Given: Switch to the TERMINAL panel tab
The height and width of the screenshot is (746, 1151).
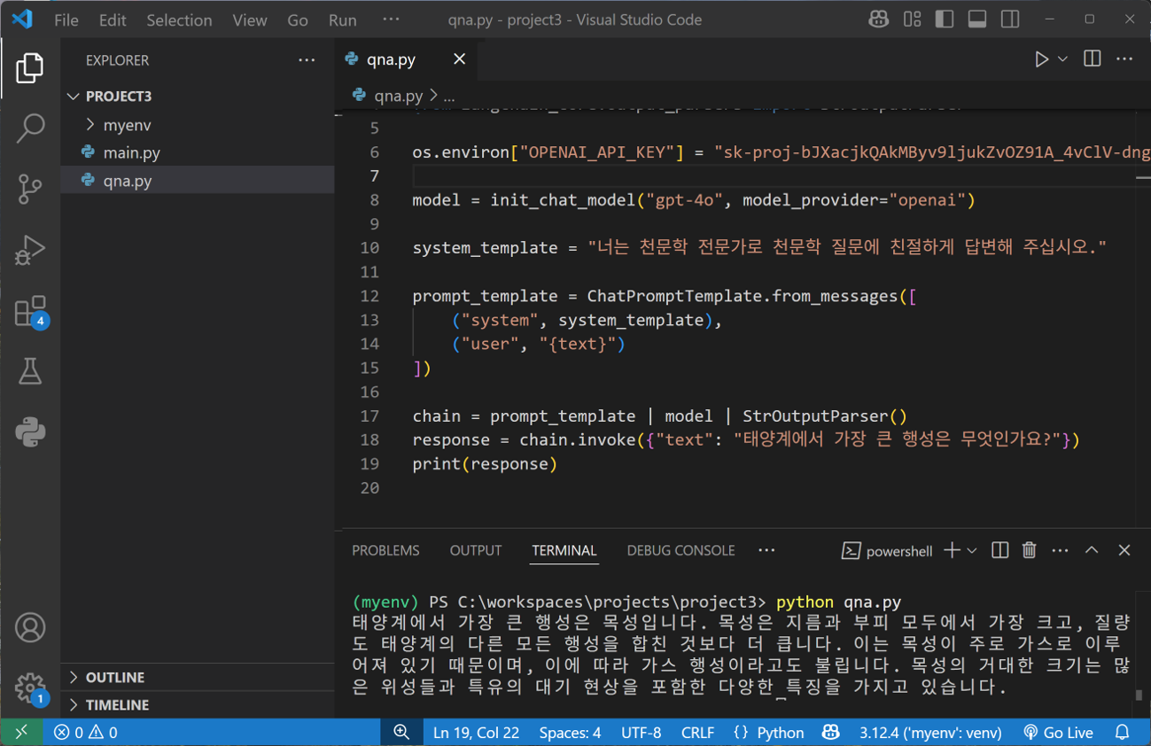Looking at the screenshot, I should point(564,550).
